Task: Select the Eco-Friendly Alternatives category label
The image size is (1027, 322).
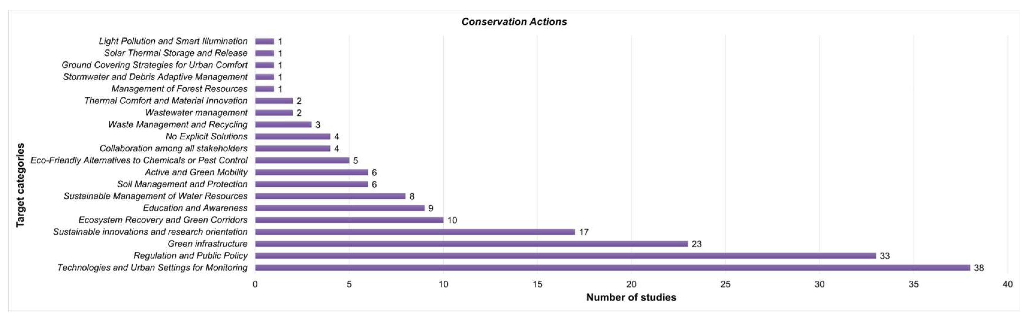Action: click(x=139, y=160)
